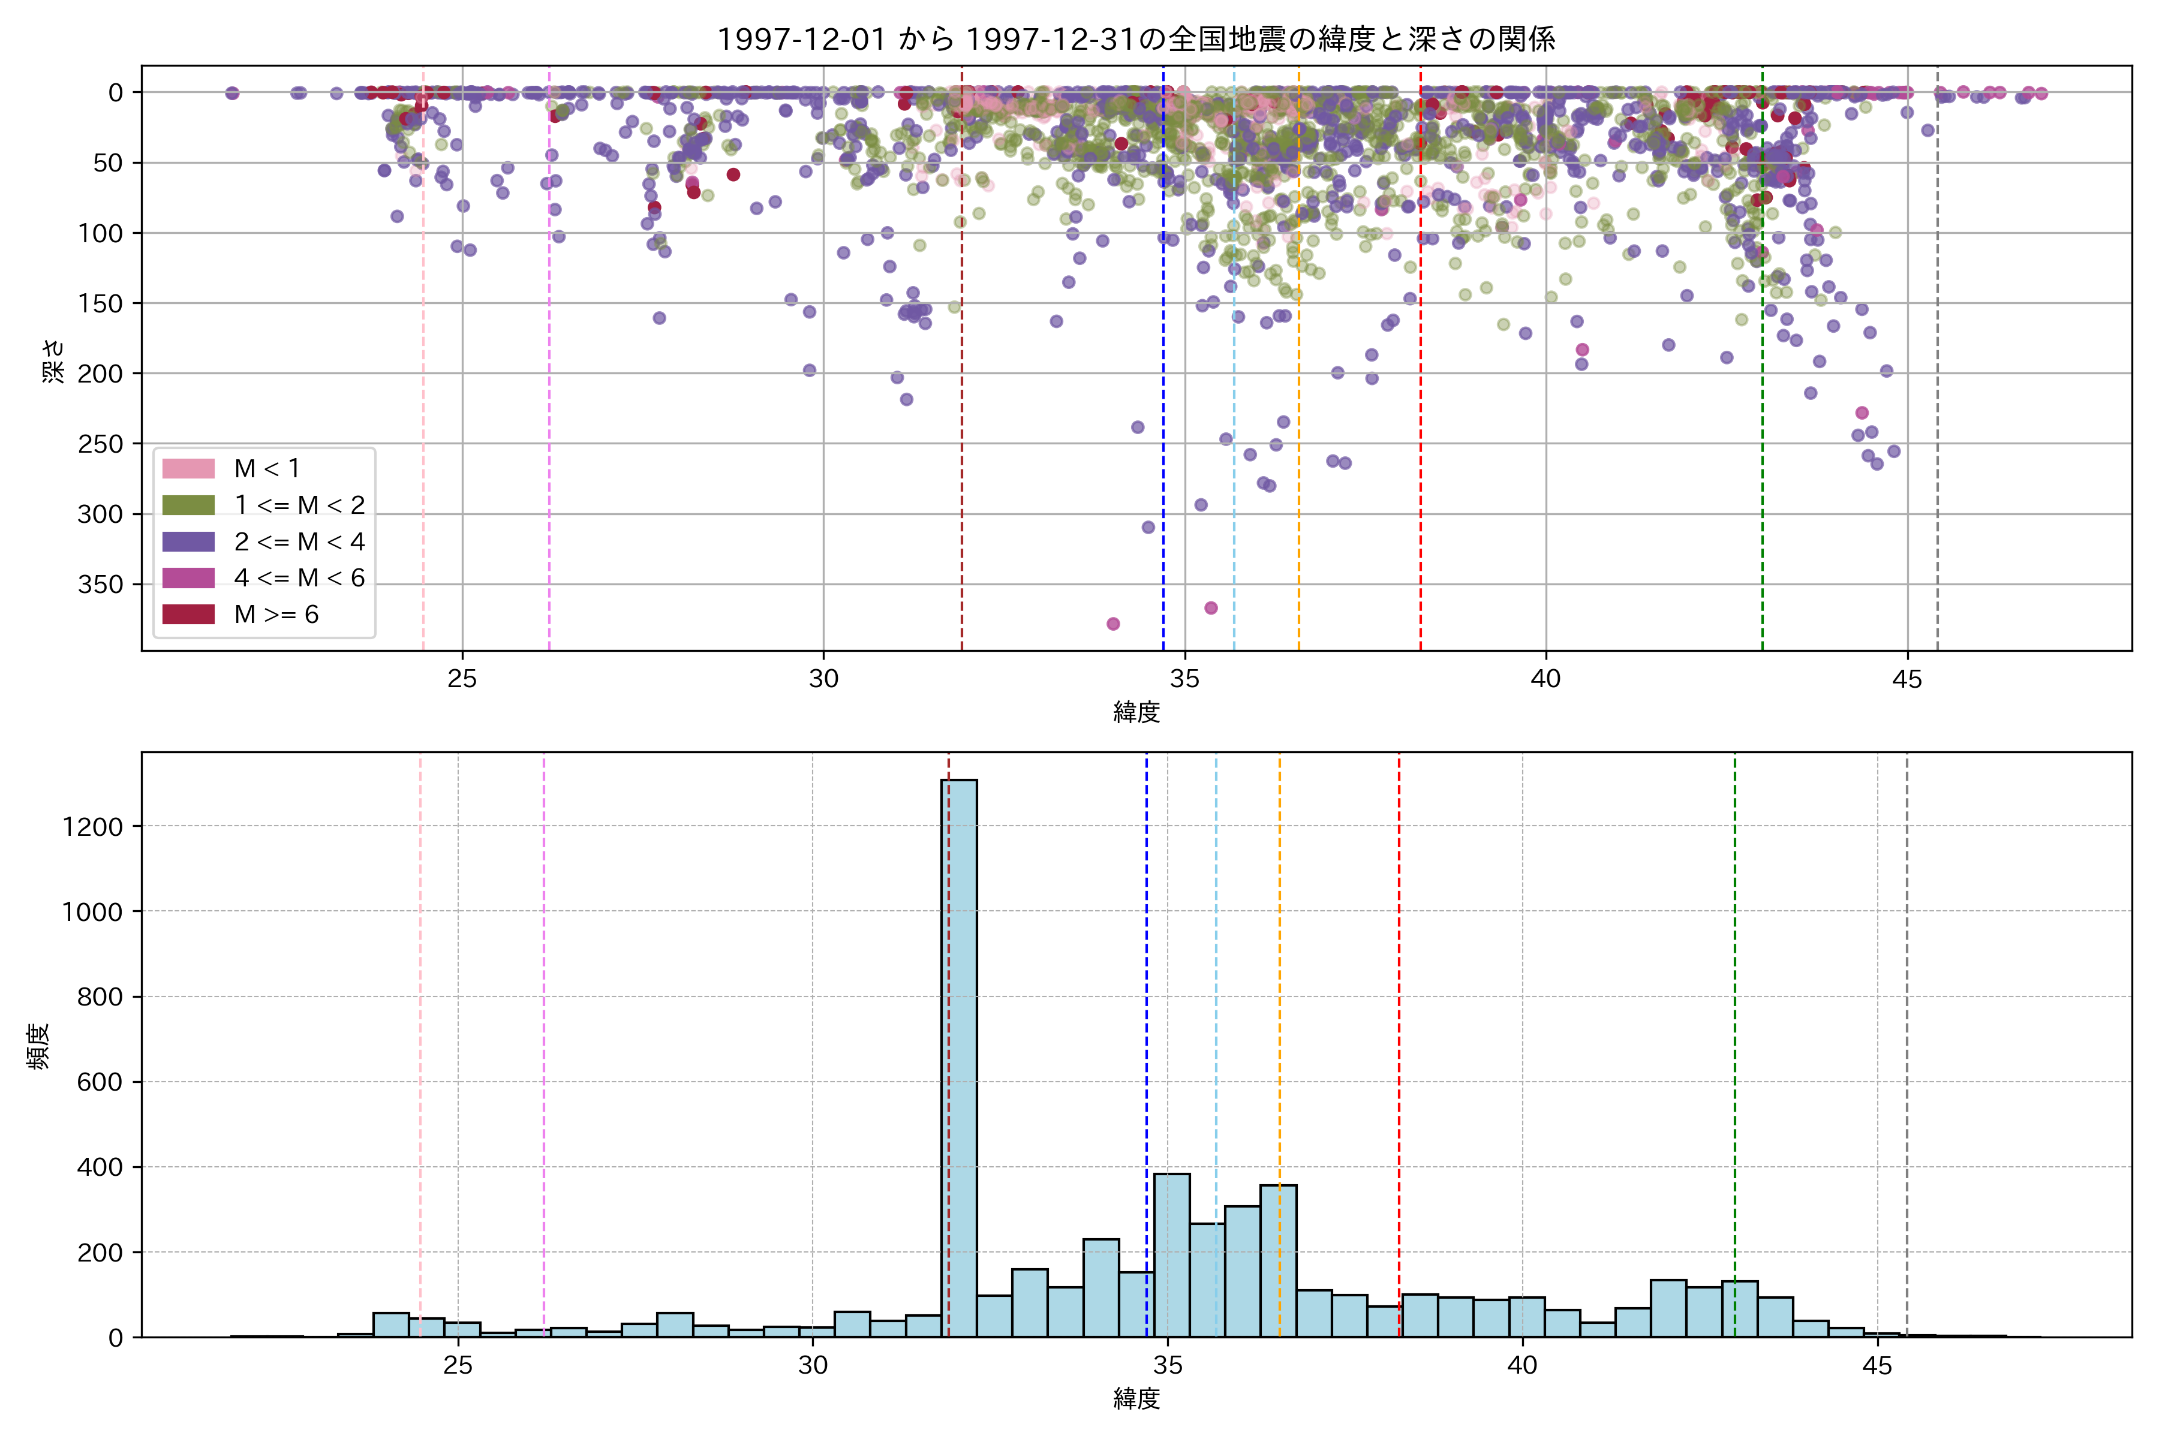Click the pink M < 1 legend swatch
2159x1439 pixels.
tap(188, 469)
